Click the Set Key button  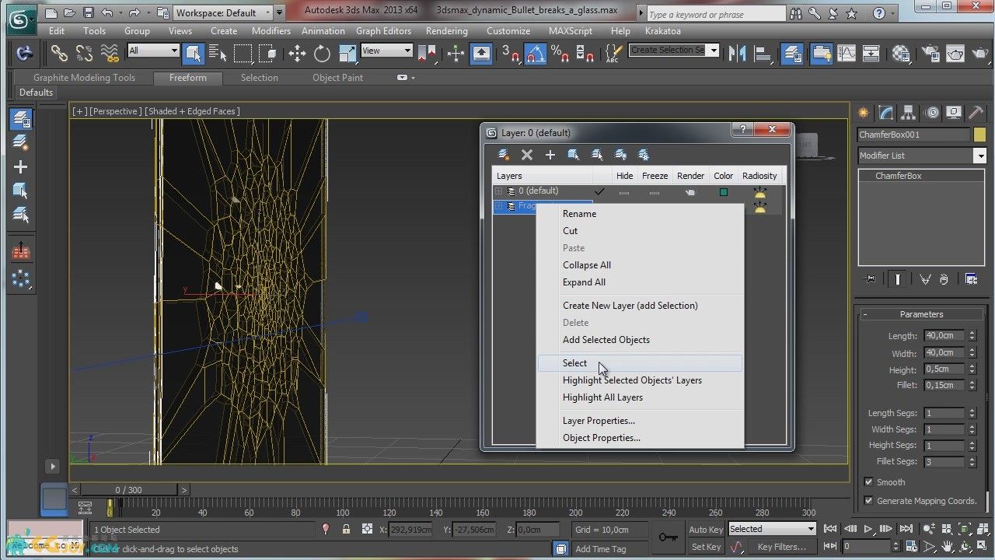706,547
